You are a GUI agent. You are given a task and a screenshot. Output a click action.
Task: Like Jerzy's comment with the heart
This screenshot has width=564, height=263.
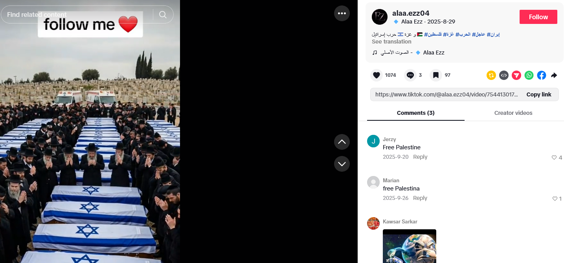554,158
